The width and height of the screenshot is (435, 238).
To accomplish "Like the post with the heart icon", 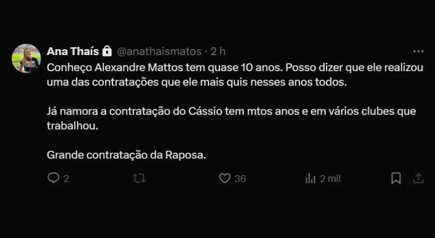I will coord(224,178).
